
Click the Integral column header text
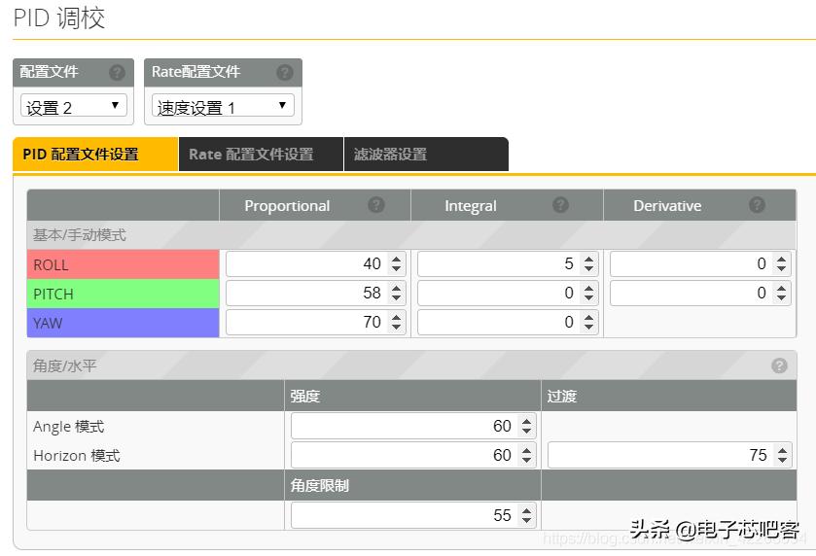coord(471,205)
